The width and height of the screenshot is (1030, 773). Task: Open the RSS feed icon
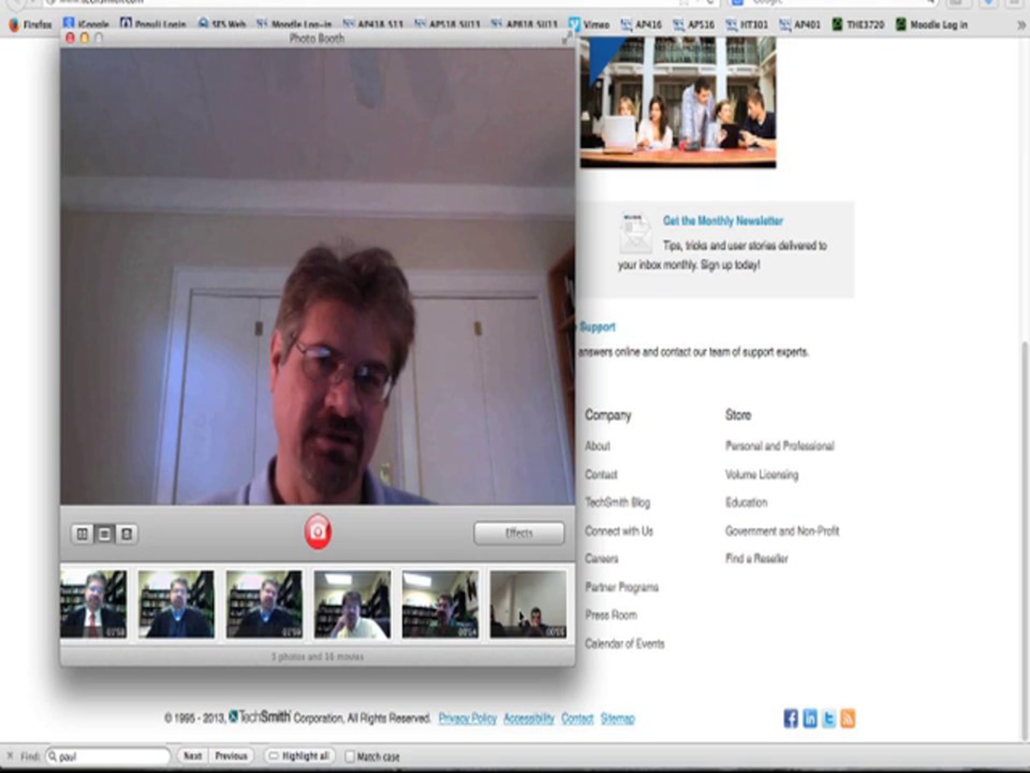tap(848, 718)
